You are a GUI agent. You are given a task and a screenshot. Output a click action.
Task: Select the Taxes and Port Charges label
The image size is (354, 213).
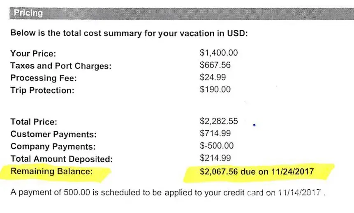60,66
